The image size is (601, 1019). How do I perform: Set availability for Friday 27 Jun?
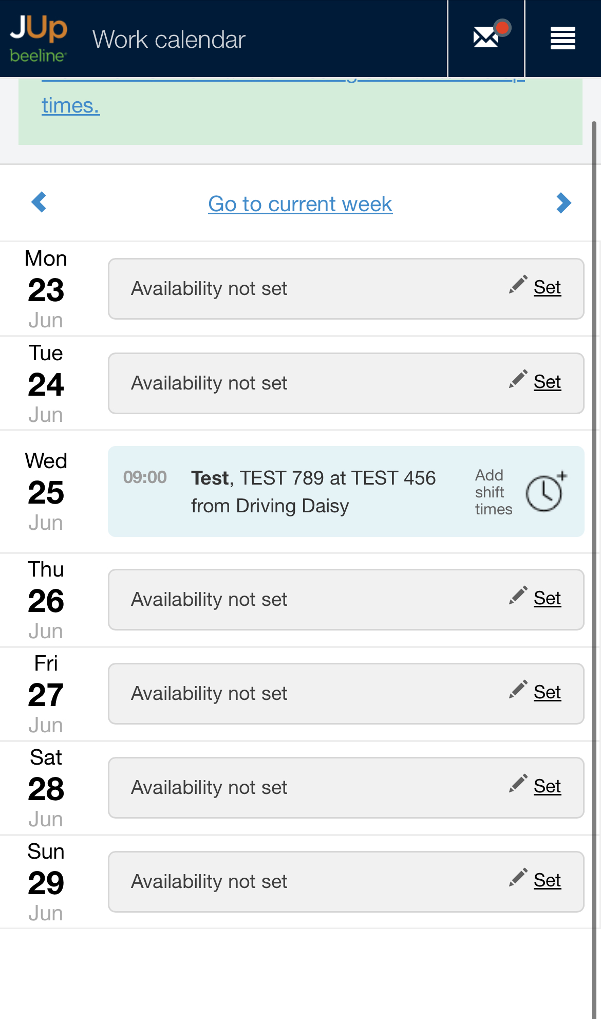547,693
